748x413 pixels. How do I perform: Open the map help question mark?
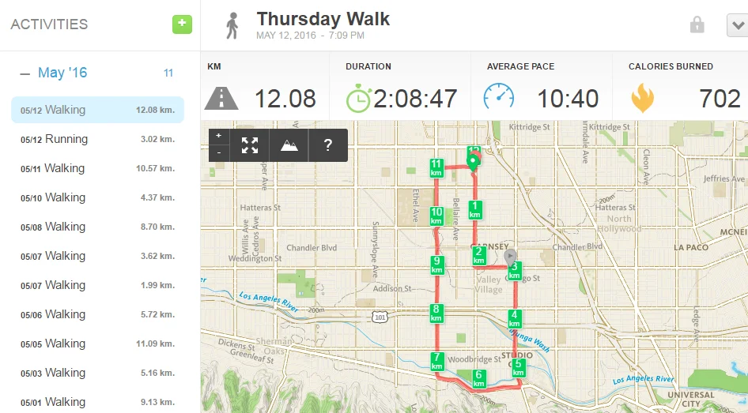[x=328, y=145]
